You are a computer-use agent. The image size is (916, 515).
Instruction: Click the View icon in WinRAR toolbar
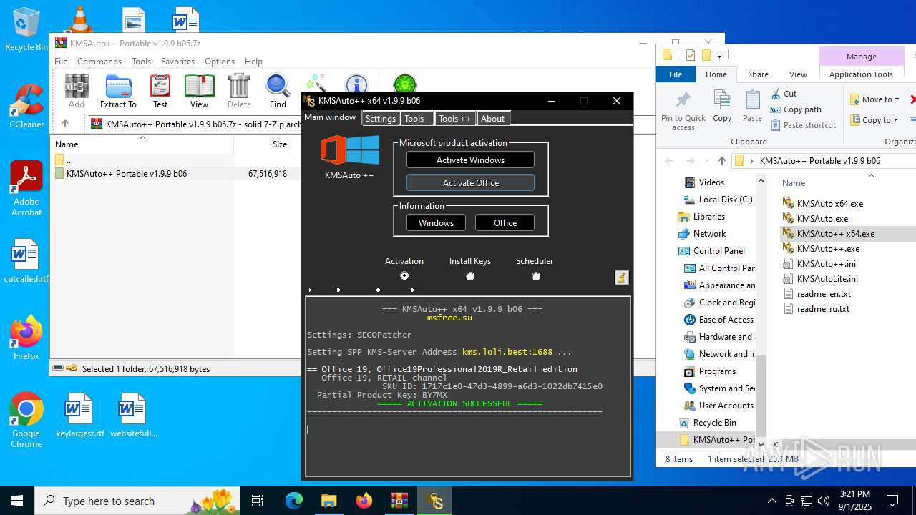(199, 91)
